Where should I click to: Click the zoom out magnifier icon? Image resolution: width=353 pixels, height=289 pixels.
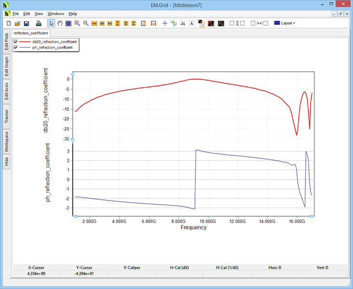(86, 23)
